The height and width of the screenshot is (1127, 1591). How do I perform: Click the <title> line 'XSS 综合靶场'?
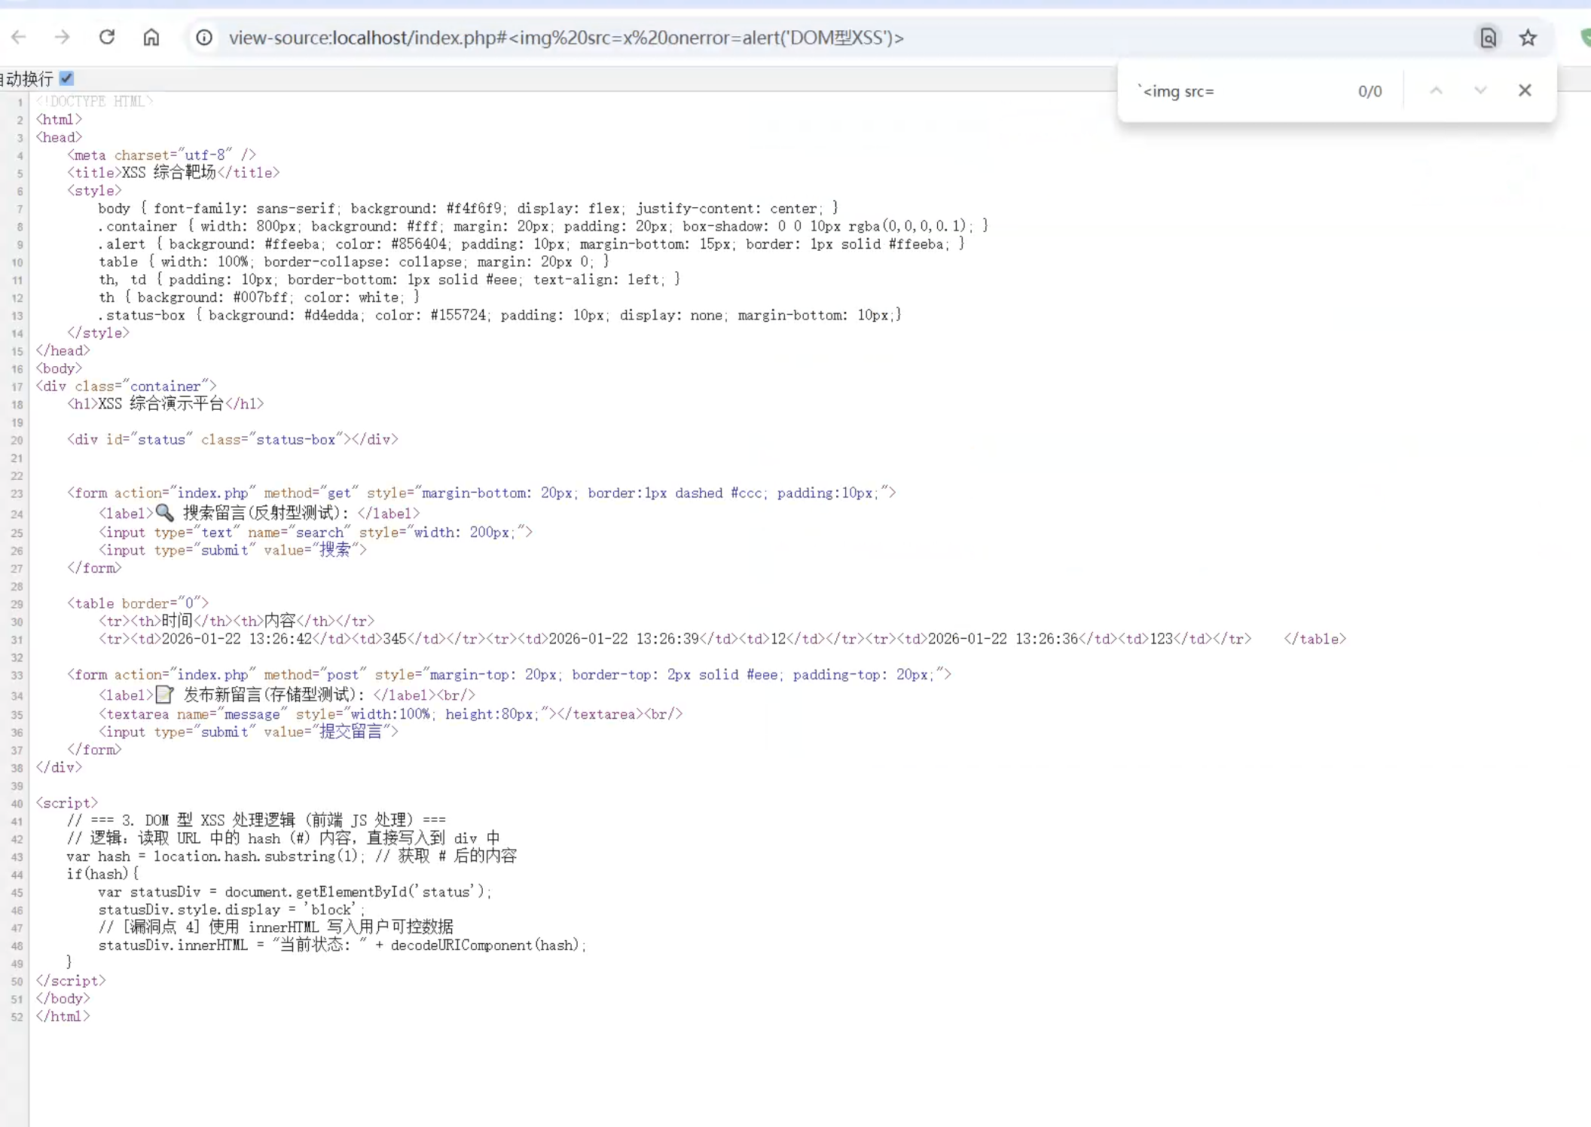tap(173, 173)
